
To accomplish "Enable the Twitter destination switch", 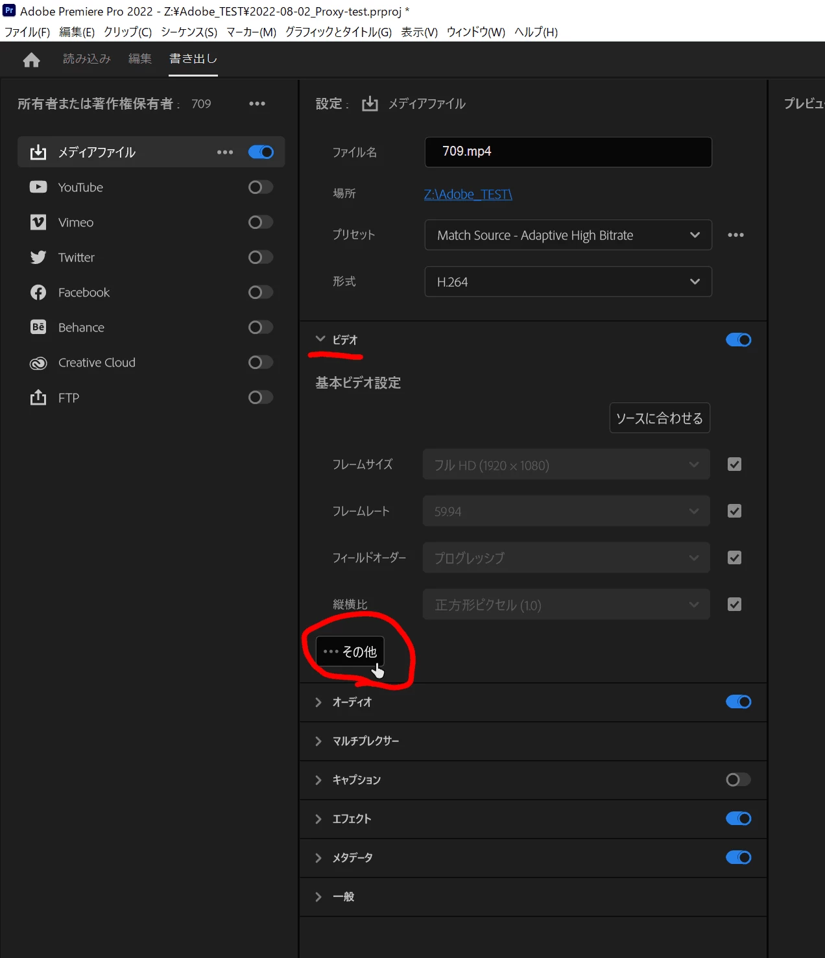I will 261,257.
